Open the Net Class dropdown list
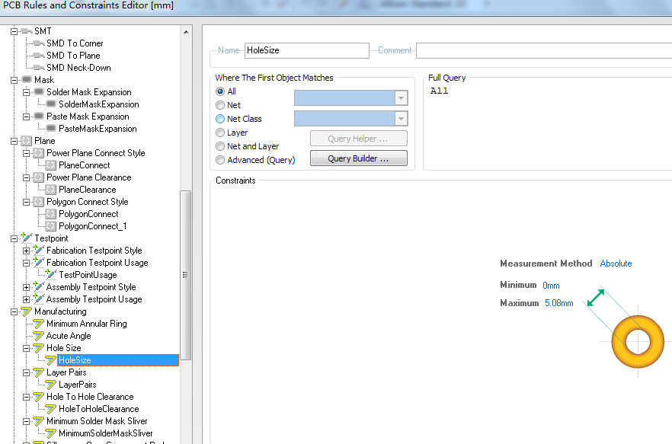Image resolution: width=672 pixels, height=444 pixels. (x=401, y=119)
